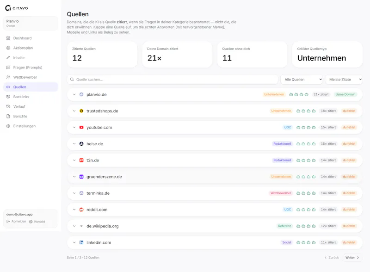Click the search magnifier icon

tap(72, 80)
